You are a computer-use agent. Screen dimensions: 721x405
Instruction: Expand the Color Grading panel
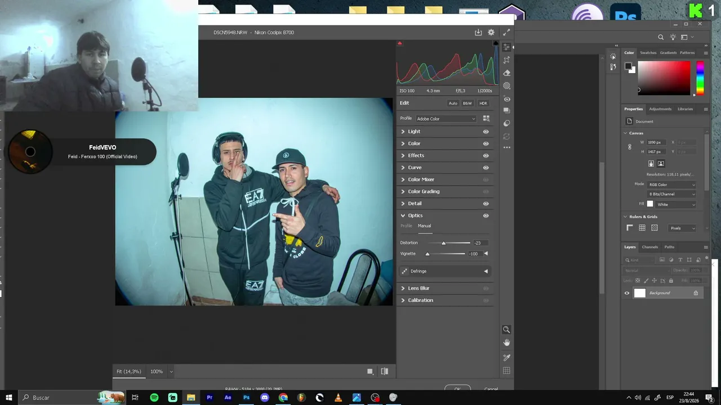click(x=403, y=191)
